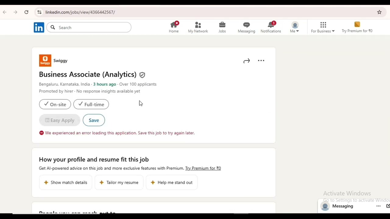View site information icon in address bar
Viewport: 390px width, 219px height.
[39, 12]
